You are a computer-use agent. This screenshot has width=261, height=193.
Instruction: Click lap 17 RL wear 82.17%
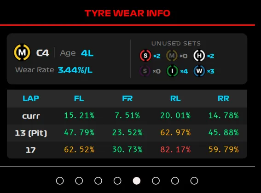click(x=175, y=149)
